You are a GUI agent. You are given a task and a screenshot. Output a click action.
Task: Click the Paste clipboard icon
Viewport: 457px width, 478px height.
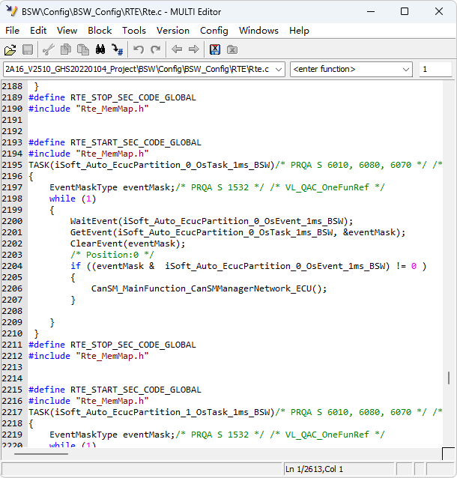82,49
